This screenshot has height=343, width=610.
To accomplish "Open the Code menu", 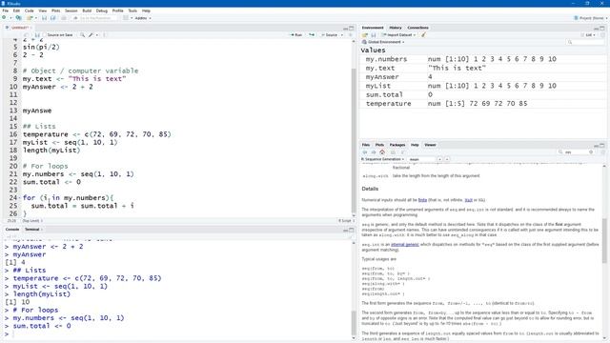I will pyautogui.click(x=30, y=10).
